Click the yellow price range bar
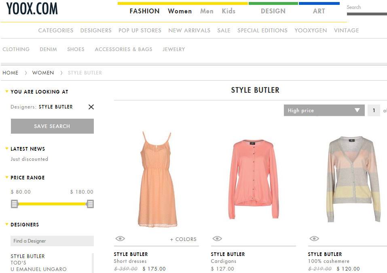Image resolution: width=387 pixels, height=273 pixels. pos(52,204)
